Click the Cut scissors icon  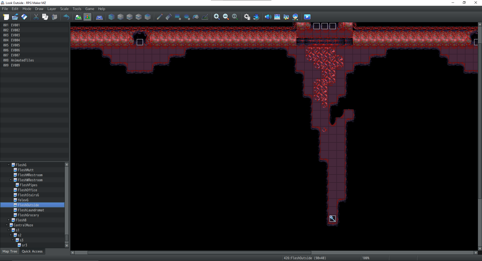[x=36, y=17]
